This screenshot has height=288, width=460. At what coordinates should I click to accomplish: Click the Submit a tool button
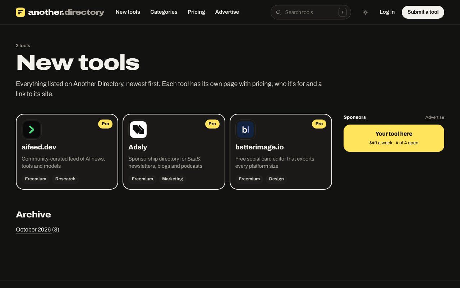pyautogui.click(x=423, y=12)
